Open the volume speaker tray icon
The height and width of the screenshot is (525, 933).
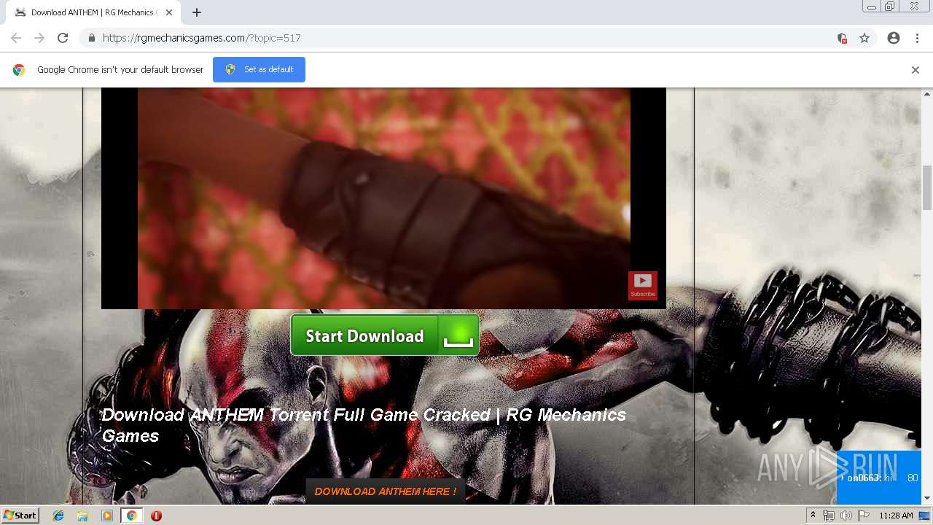coord(846,516)
